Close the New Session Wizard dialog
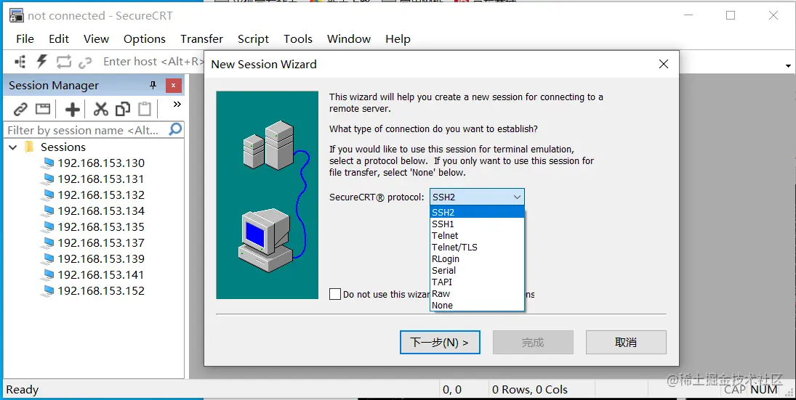Screen dimensions: 796x400 click(664, 64)
